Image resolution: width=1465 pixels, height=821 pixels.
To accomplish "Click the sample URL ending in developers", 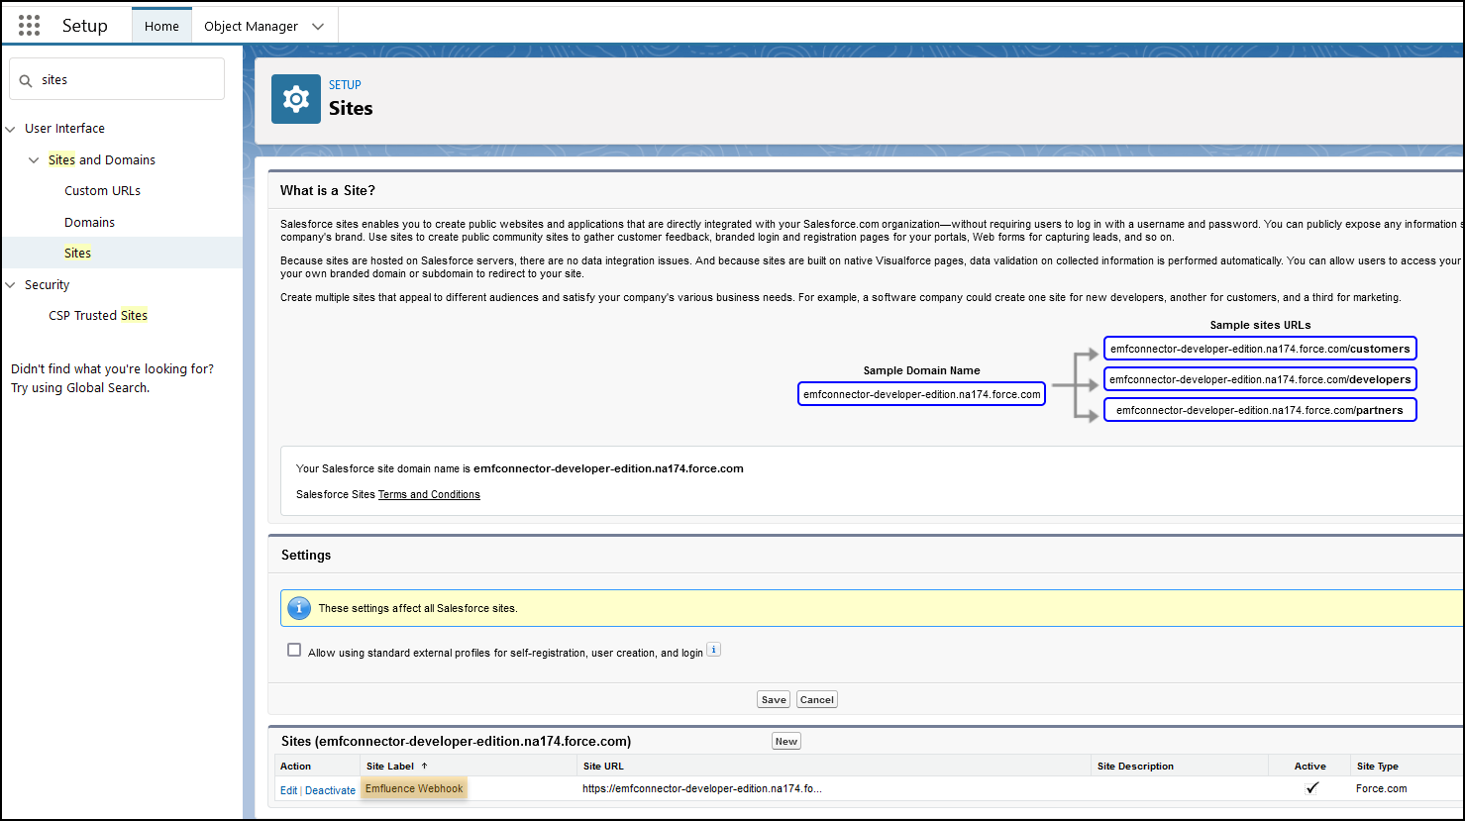I will click(x=1260, y=379).
